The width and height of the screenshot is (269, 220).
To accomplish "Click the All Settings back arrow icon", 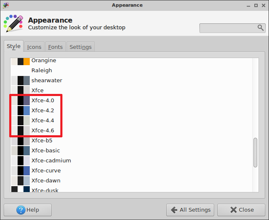I will (x=174, y=210).
